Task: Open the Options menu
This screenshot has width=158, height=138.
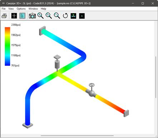Action: point(21,9)
